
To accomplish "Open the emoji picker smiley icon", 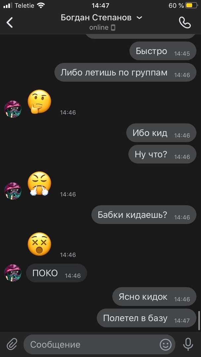I will [166, 344].
